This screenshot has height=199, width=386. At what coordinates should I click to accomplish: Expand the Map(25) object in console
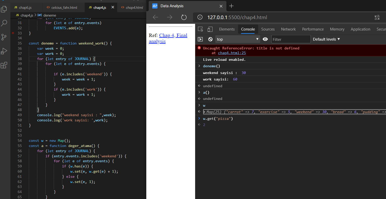(x=204, y=112)
